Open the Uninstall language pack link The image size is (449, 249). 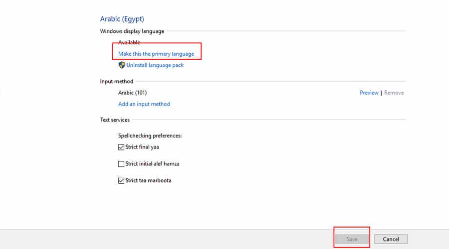155,65
